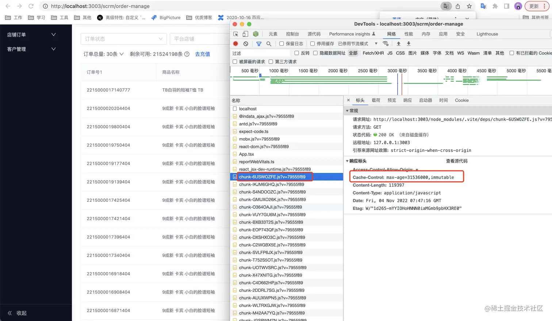Open the BigPicture bookmark

click(166, 18)
